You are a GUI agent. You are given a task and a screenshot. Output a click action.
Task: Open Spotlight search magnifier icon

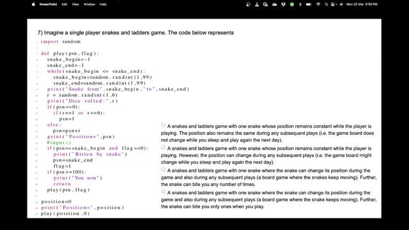[x=326, y=4]
